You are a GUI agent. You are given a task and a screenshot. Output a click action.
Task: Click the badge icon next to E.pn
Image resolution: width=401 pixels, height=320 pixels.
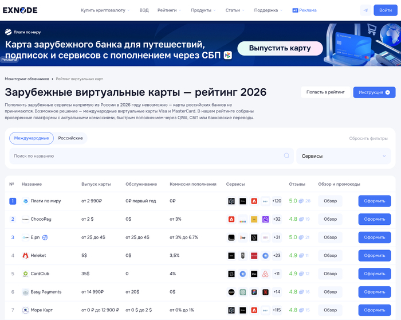45,237
